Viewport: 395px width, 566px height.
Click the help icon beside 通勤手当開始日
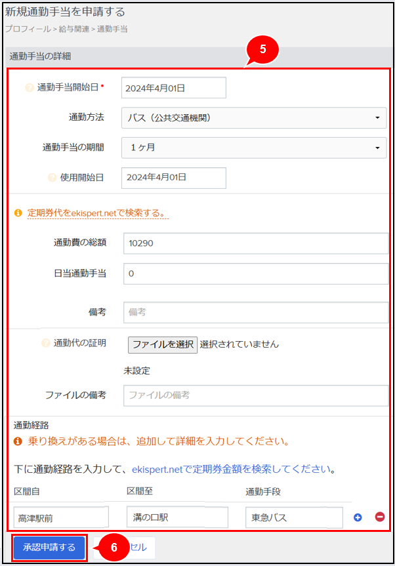pyautogui.click(x=30, y=87)
